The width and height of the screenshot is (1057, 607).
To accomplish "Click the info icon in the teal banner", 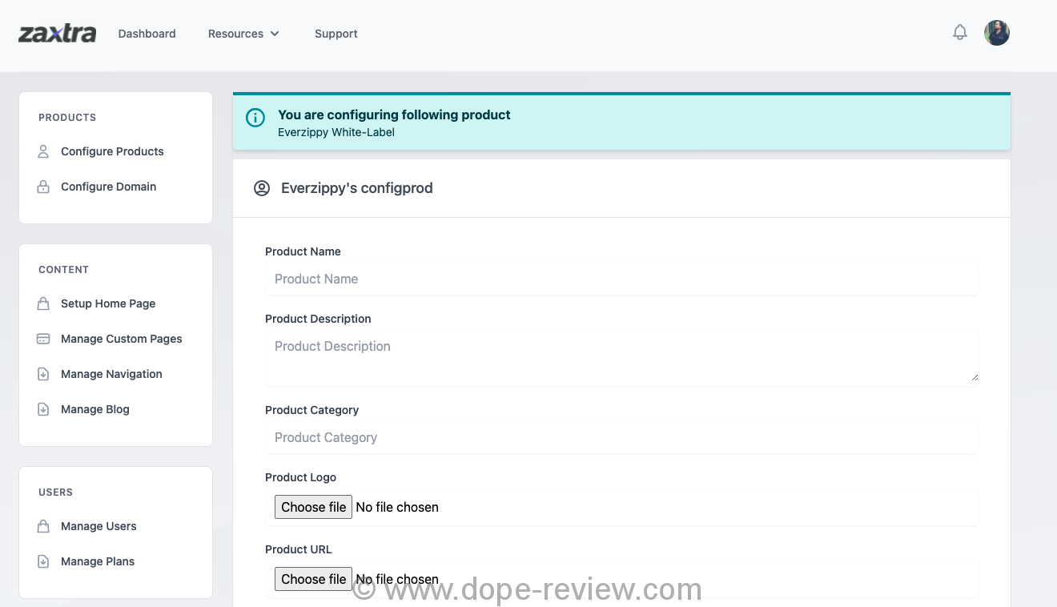I will [x=255, y=119].
